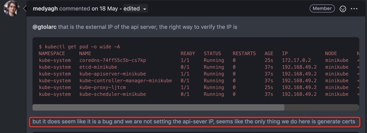
Task: Click the highlighted sentence about api-sever bug
Action: (194, 122)
